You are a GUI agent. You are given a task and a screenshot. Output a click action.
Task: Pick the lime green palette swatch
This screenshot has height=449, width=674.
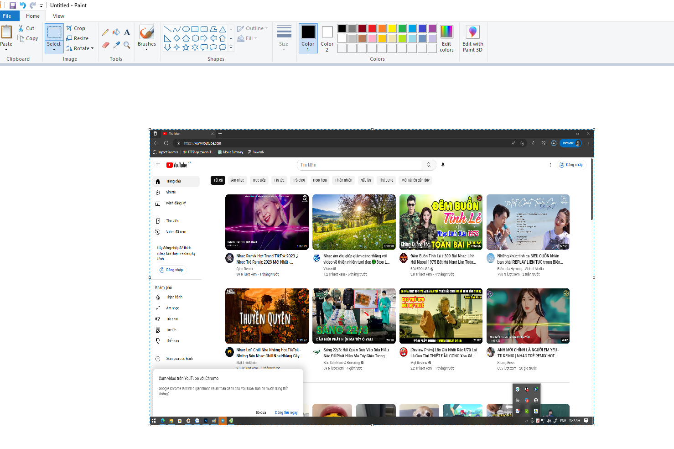click(x=402, y=38)
